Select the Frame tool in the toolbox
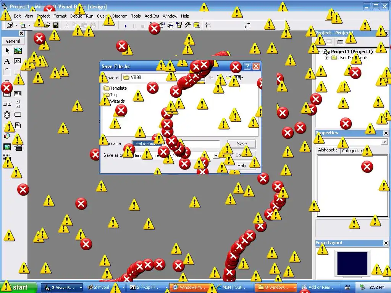 (7, 72)
